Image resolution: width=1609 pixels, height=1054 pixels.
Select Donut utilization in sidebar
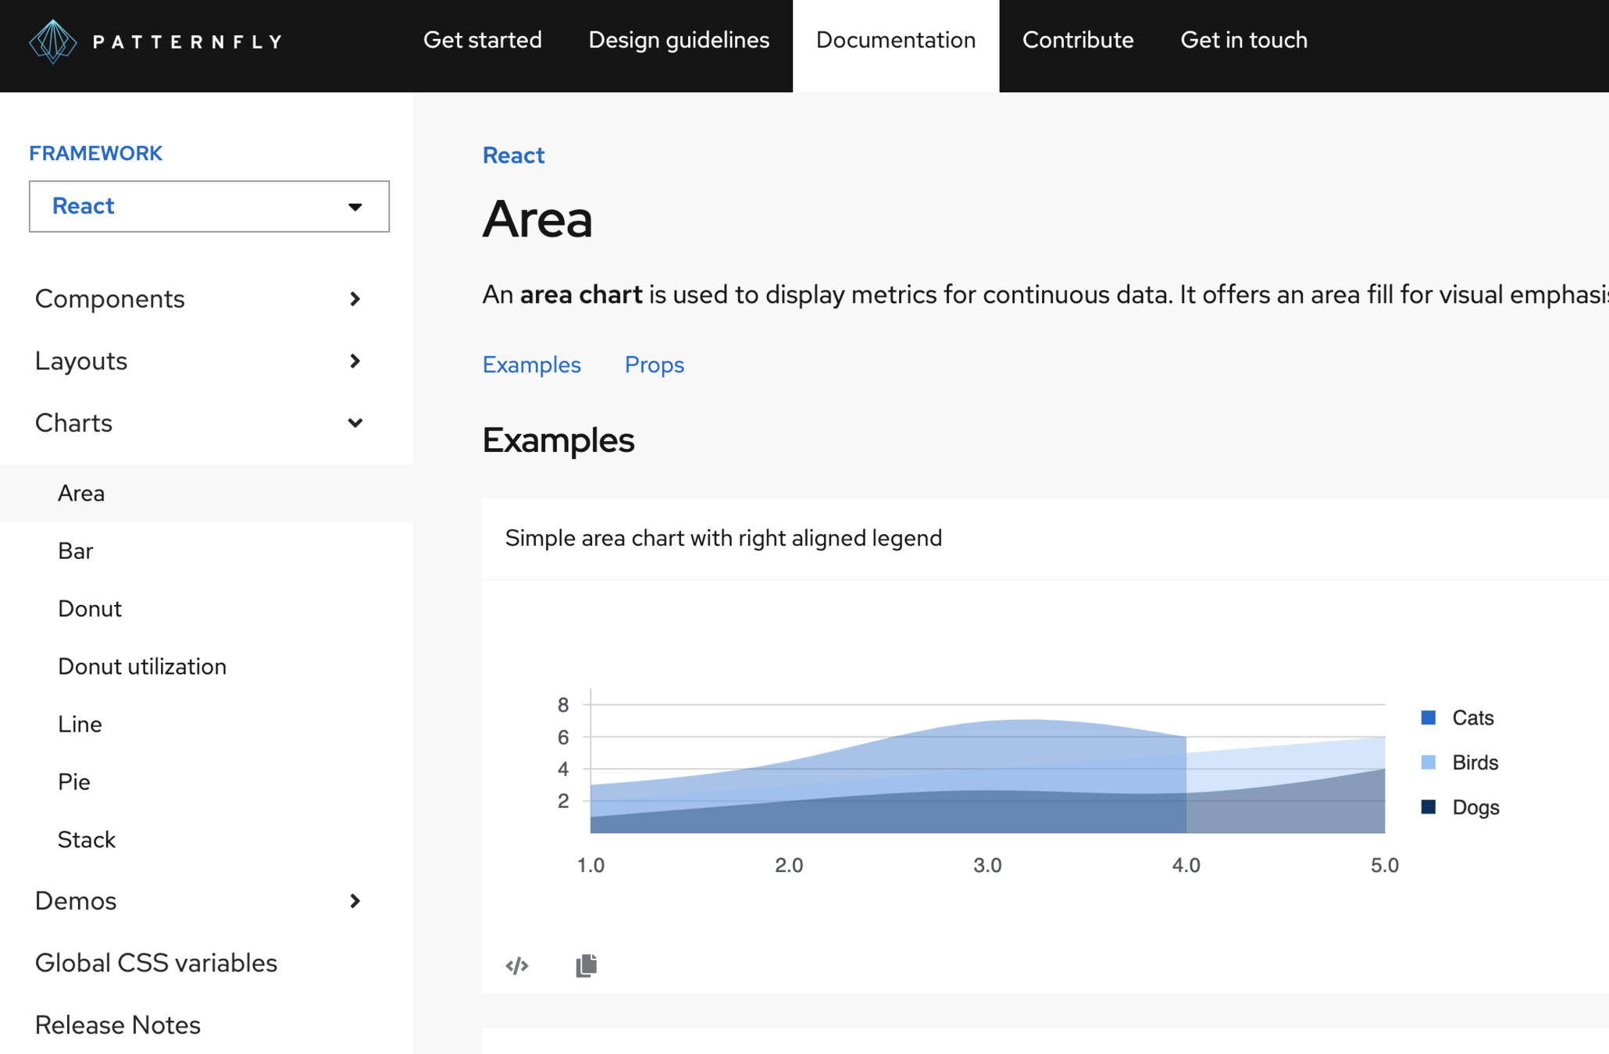point(142,667)
